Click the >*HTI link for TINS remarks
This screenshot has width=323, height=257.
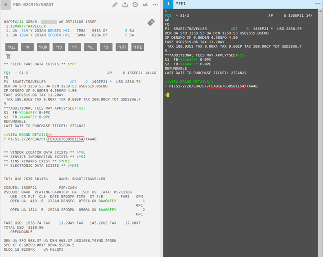pyautogui.click(x=66, y=161)
